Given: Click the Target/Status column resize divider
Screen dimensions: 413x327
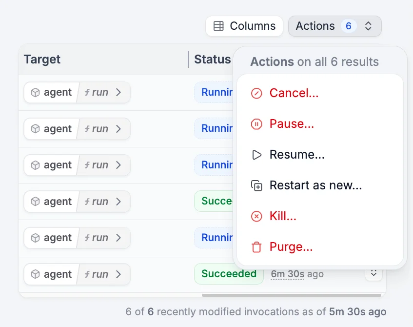Looking at the screenshot, I should tap(188, 60).
